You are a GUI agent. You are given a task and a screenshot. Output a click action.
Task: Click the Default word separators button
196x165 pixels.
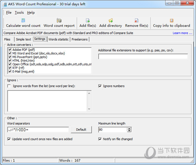click(81, 130)
